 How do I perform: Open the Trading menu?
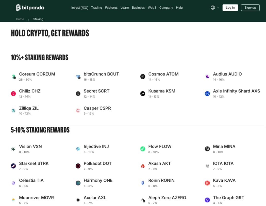click(x=96, y=8)
